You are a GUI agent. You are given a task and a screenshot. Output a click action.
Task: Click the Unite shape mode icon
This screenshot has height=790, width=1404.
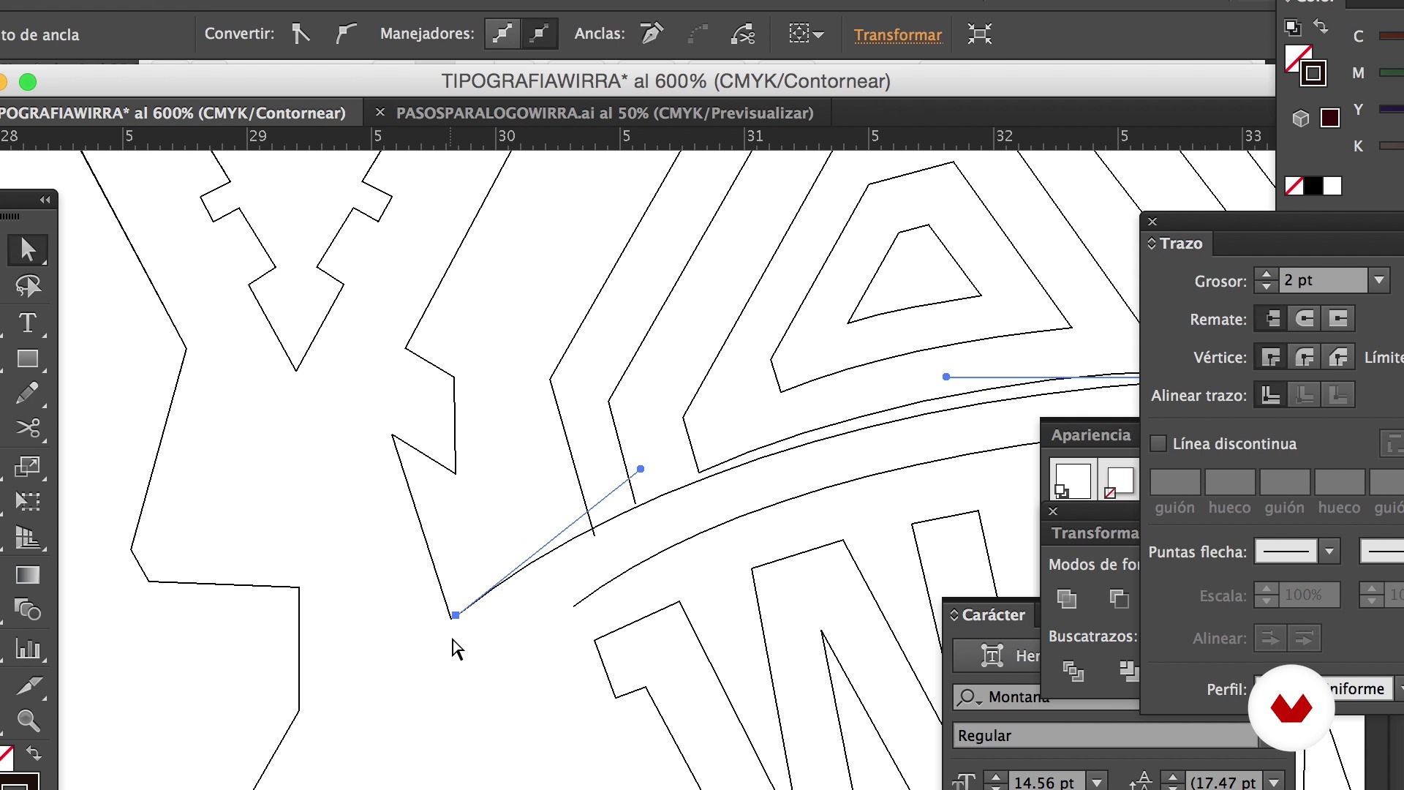click(1067, 598)
